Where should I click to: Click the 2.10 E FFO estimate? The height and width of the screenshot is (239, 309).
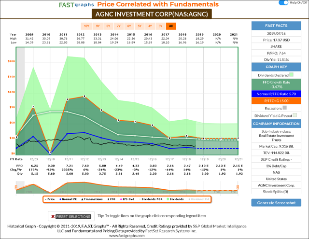click(x=204, y=166)
